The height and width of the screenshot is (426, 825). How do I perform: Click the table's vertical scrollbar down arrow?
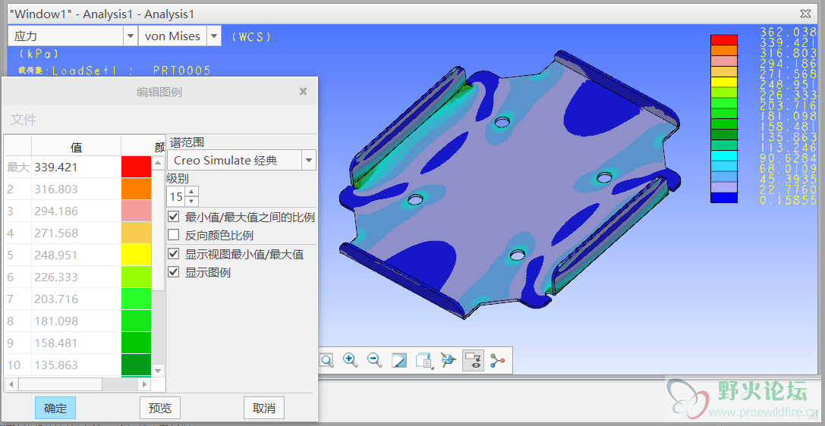159,371
